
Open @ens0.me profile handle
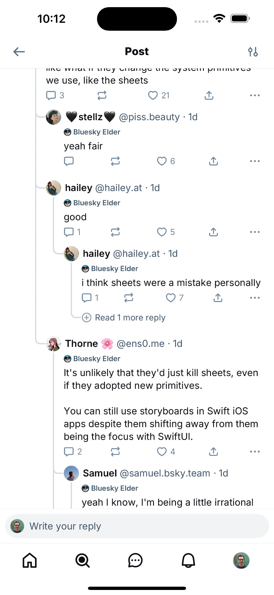click(x=140, y=344)
